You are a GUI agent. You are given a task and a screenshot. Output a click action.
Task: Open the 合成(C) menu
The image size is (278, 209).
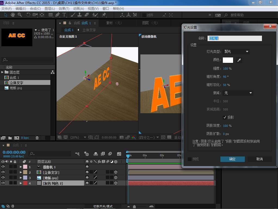pyautogui.click(x=35, y=9)
